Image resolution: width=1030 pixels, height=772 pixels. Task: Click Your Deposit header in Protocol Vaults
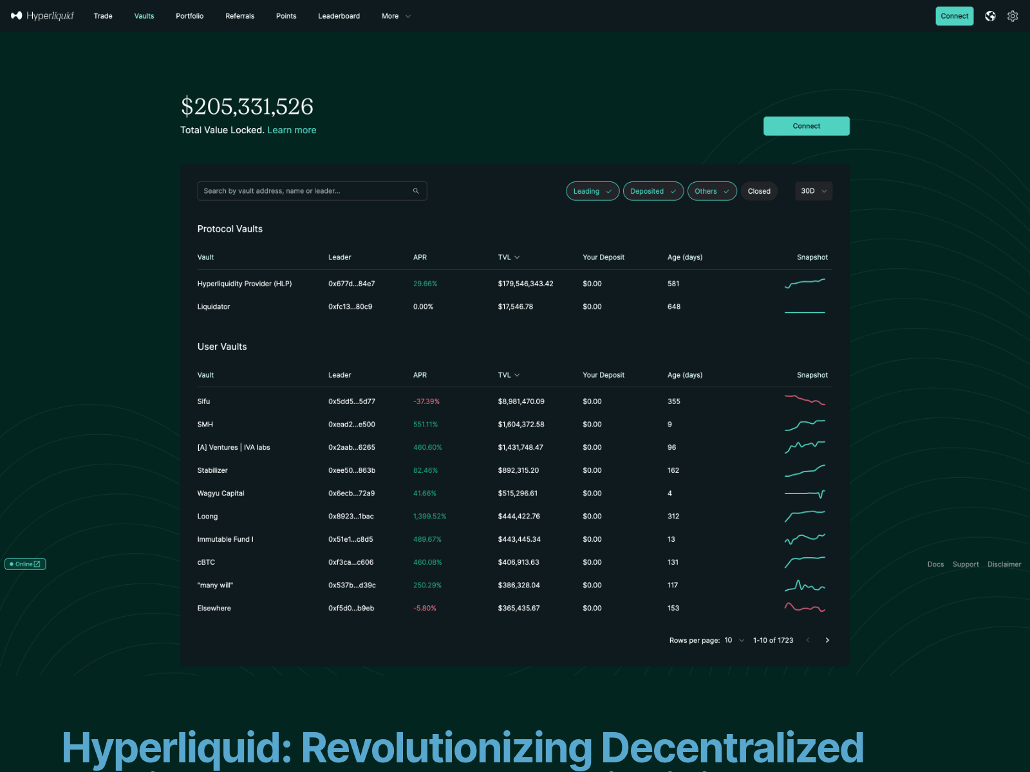tap(603, 257)
